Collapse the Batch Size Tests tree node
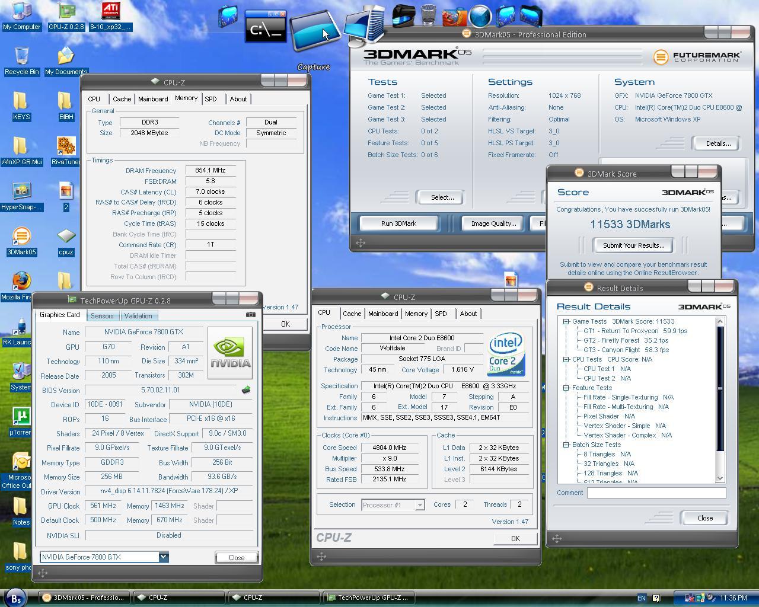The height and width of the screenshot is (607, 759). coord(566,445)
